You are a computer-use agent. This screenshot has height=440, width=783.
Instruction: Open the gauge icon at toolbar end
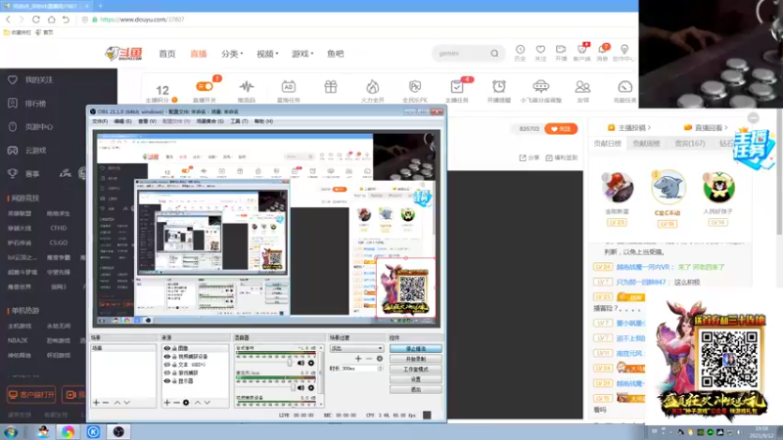624,87
